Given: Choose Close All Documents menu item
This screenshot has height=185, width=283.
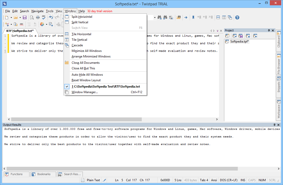Looking at the screenshot, I should click(x=105, y=63).
